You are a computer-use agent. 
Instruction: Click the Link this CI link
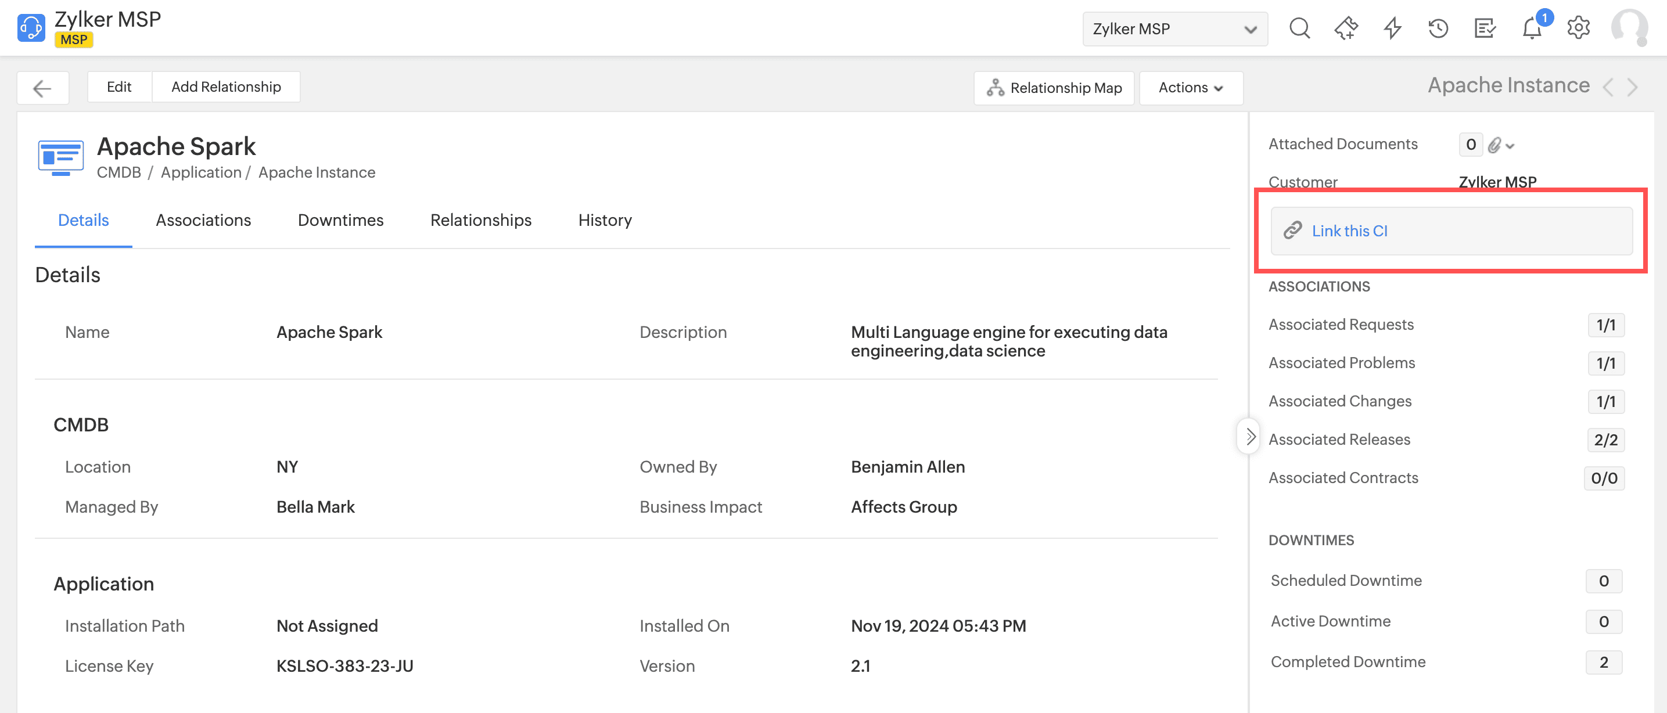click(x=1349, y=231)
